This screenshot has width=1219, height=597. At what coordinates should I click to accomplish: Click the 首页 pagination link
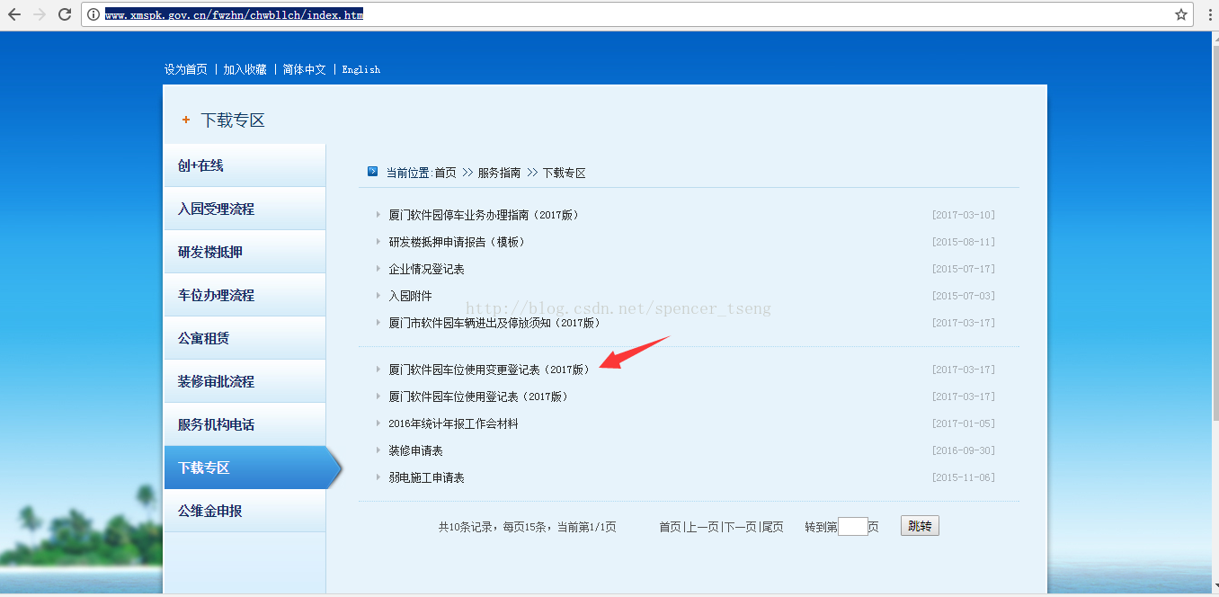[670, 527]
